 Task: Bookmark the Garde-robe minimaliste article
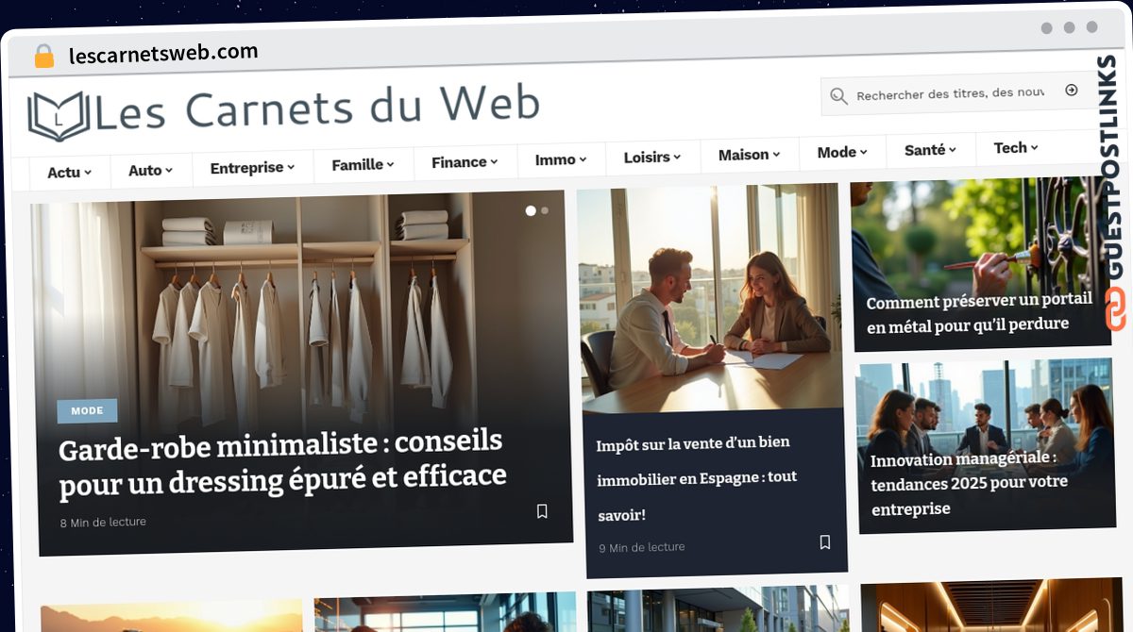pyautogui.click(x=542, y=511)
